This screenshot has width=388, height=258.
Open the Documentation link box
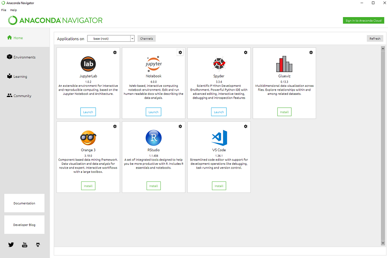pos(24,203)
